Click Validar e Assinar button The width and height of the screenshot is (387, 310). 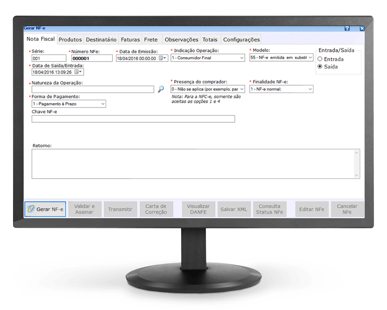coord(84,209)
